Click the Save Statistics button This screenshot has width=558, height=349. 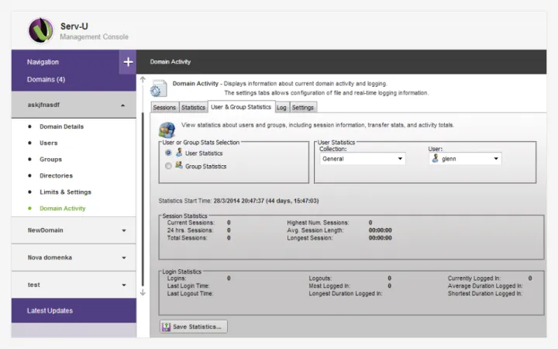194,327
